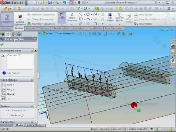
Task: Collapse the Parameters section
Action: (32, 122)
